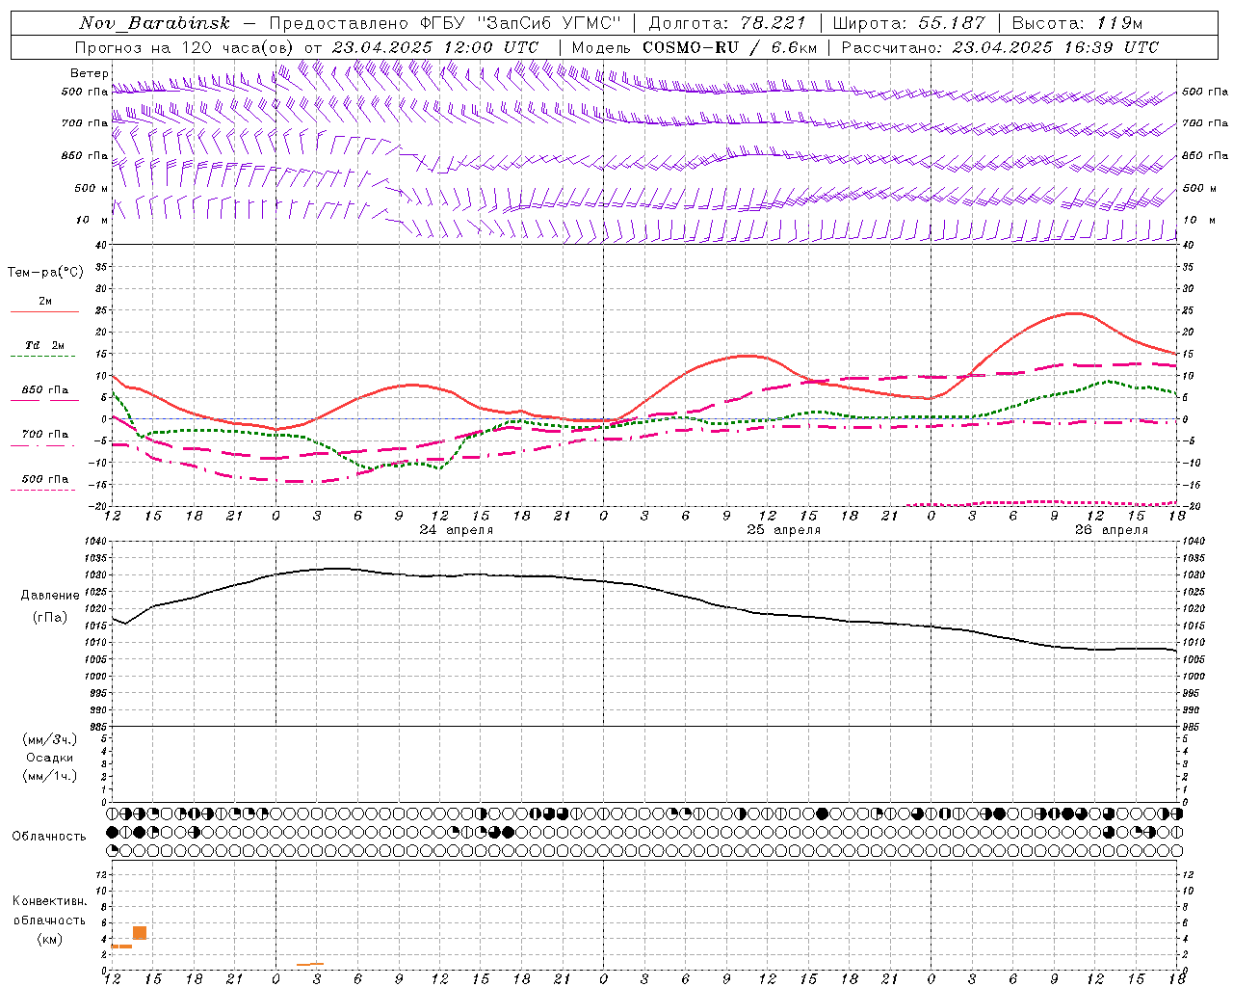Click the left 1040 pressure axis value

point(96,542)
